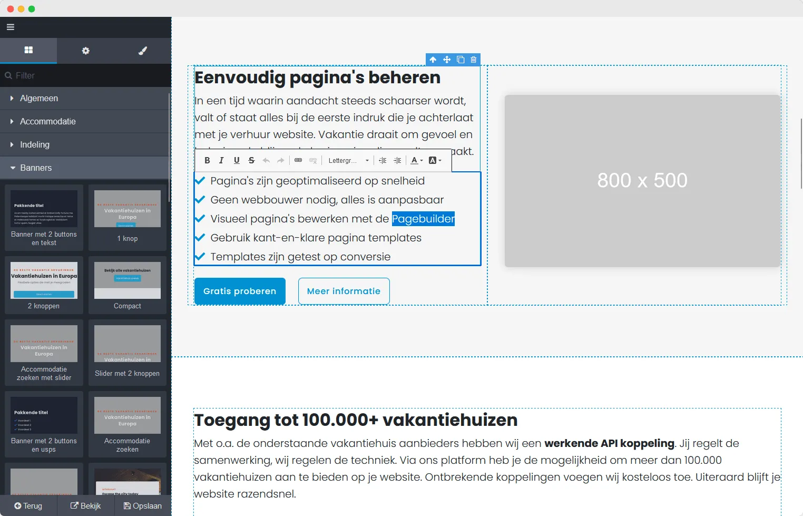Image resolution: width=803 pixels, height=516 pixels.
Task: Click the Filter search field
Action: pos(85,75)
